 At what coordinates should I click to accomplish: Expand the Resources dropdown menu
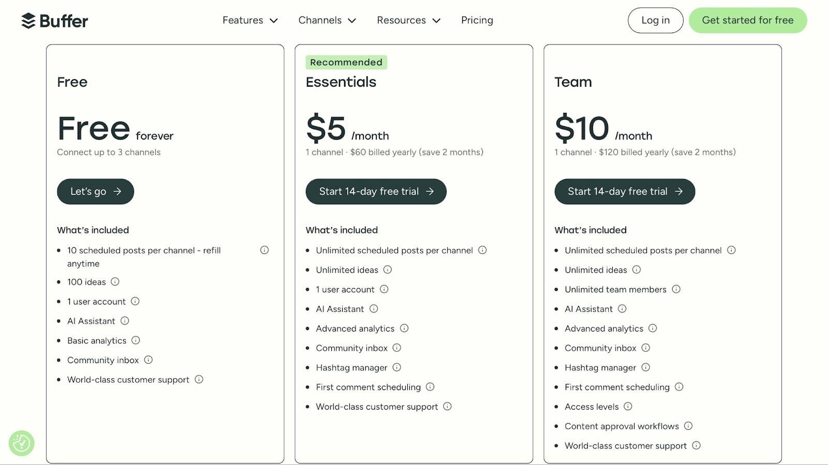coord(408,20)
